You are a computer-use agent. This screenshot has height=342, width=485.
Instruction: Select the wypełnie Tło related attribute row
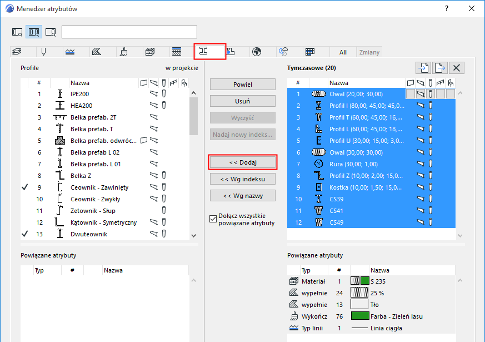coord(371,305)
